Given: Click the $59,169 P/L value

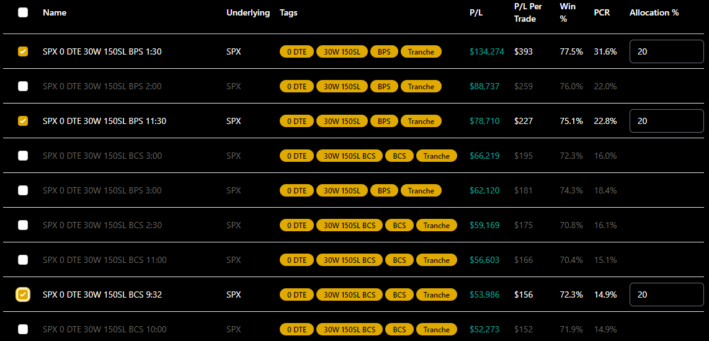Looking at the screenshot, I should pyautogui.click(x=484, y=225).
